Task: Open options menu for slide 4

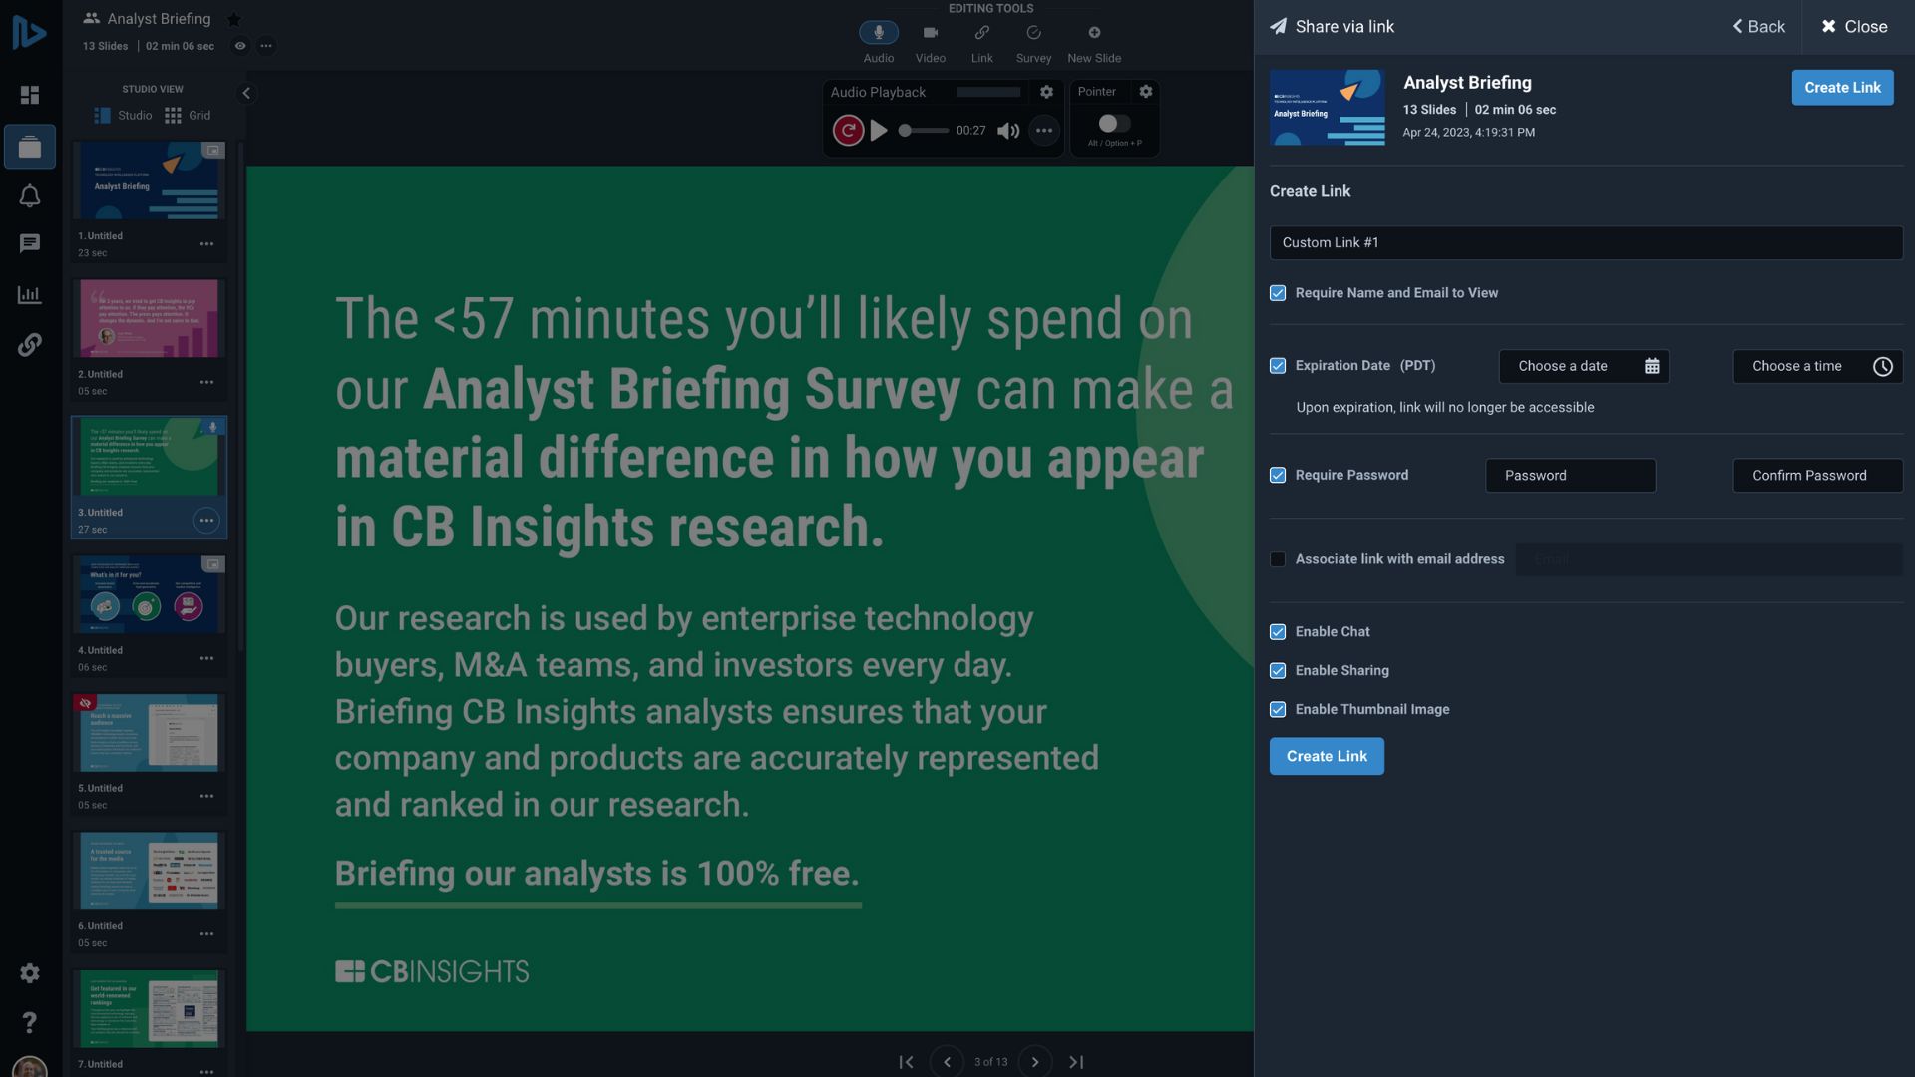Action: [x=206, y=658]
